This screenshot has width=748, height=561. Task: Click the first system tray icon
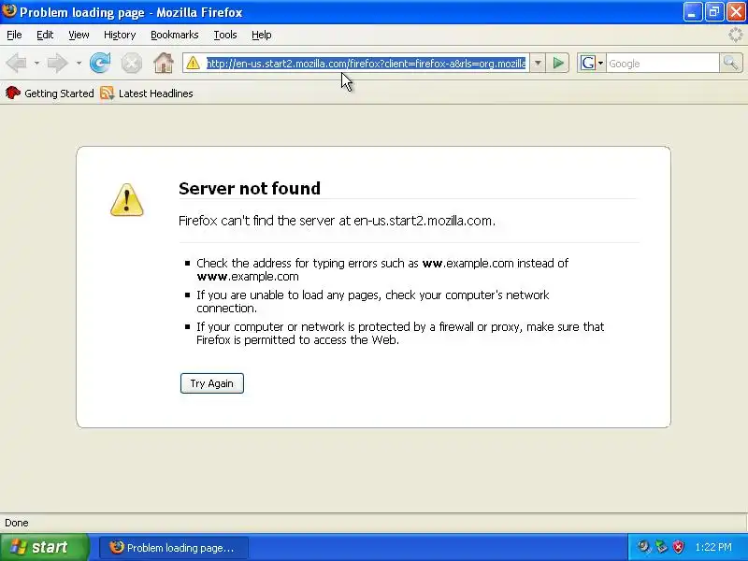coord(644,547)
